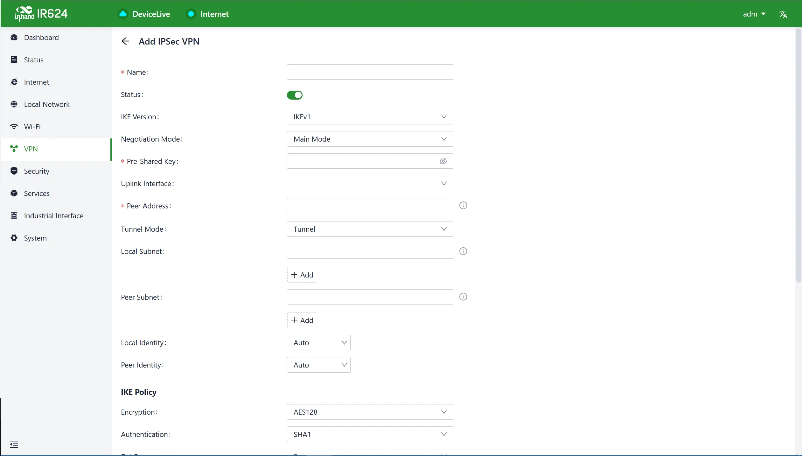Click the Status list icon
Viewport: 802px width, 456px height.
(14, 60)
